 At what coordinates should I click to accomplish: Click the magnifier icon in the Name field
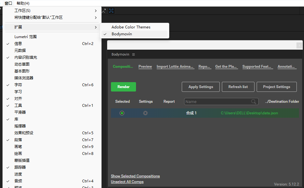coord(254,101)
